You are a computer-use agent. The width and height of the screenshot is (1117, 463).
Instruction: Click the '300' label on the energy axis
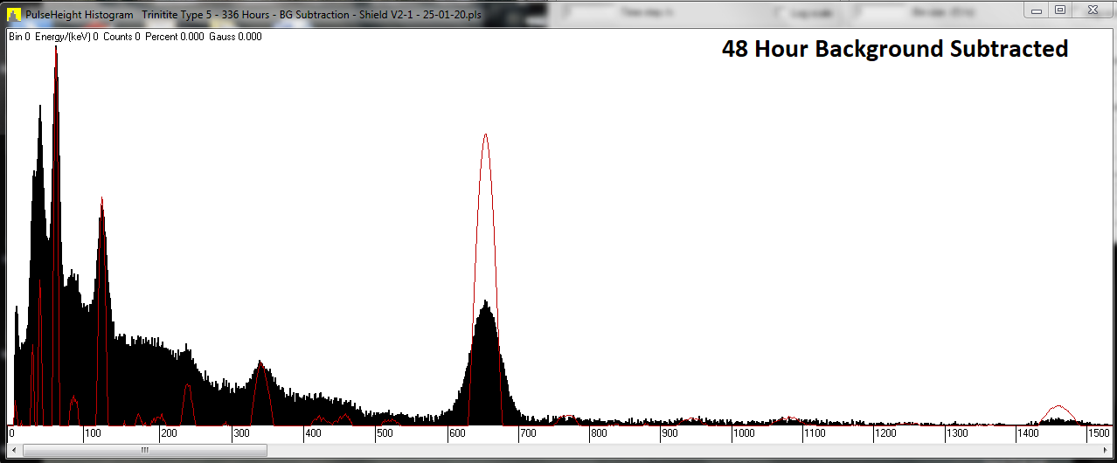pyautogui.click(x=239, y=433)
